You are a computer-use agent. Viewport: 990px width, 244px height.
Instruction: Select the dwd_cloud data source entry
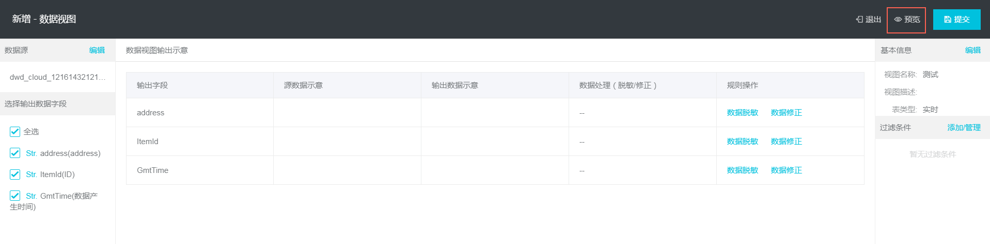click(x=57, y=77)
